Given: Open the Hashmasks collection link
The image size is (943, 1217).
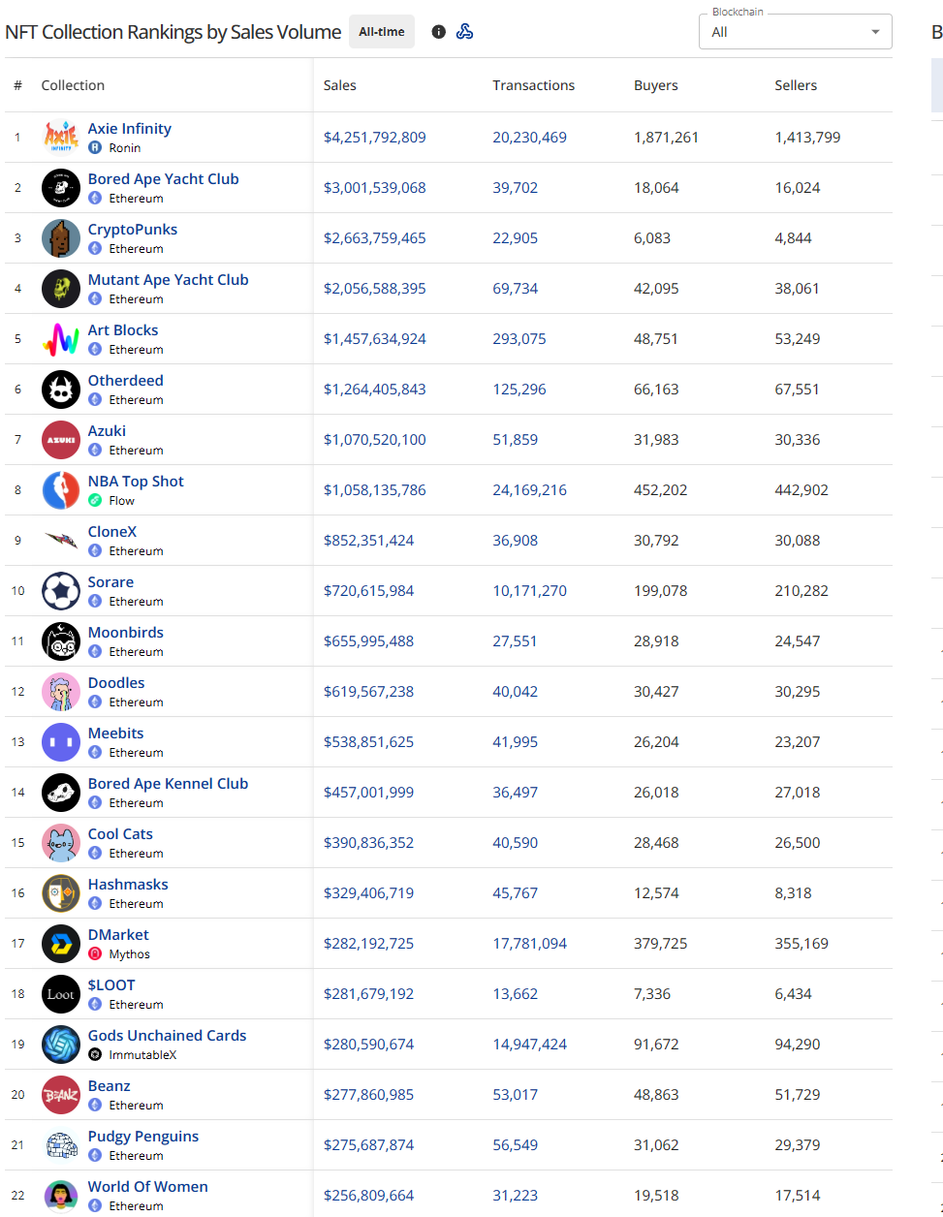Looking at the screenshot, I should tap(128, 885).
